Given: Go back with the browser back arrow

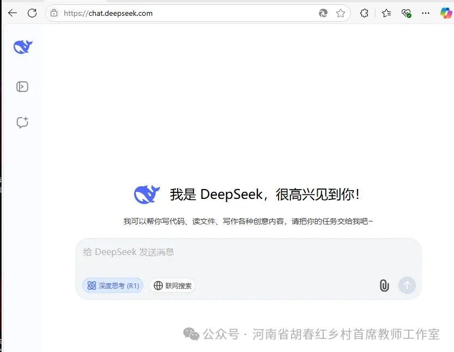Looking at the screenshot, I should tap(12, 13).
